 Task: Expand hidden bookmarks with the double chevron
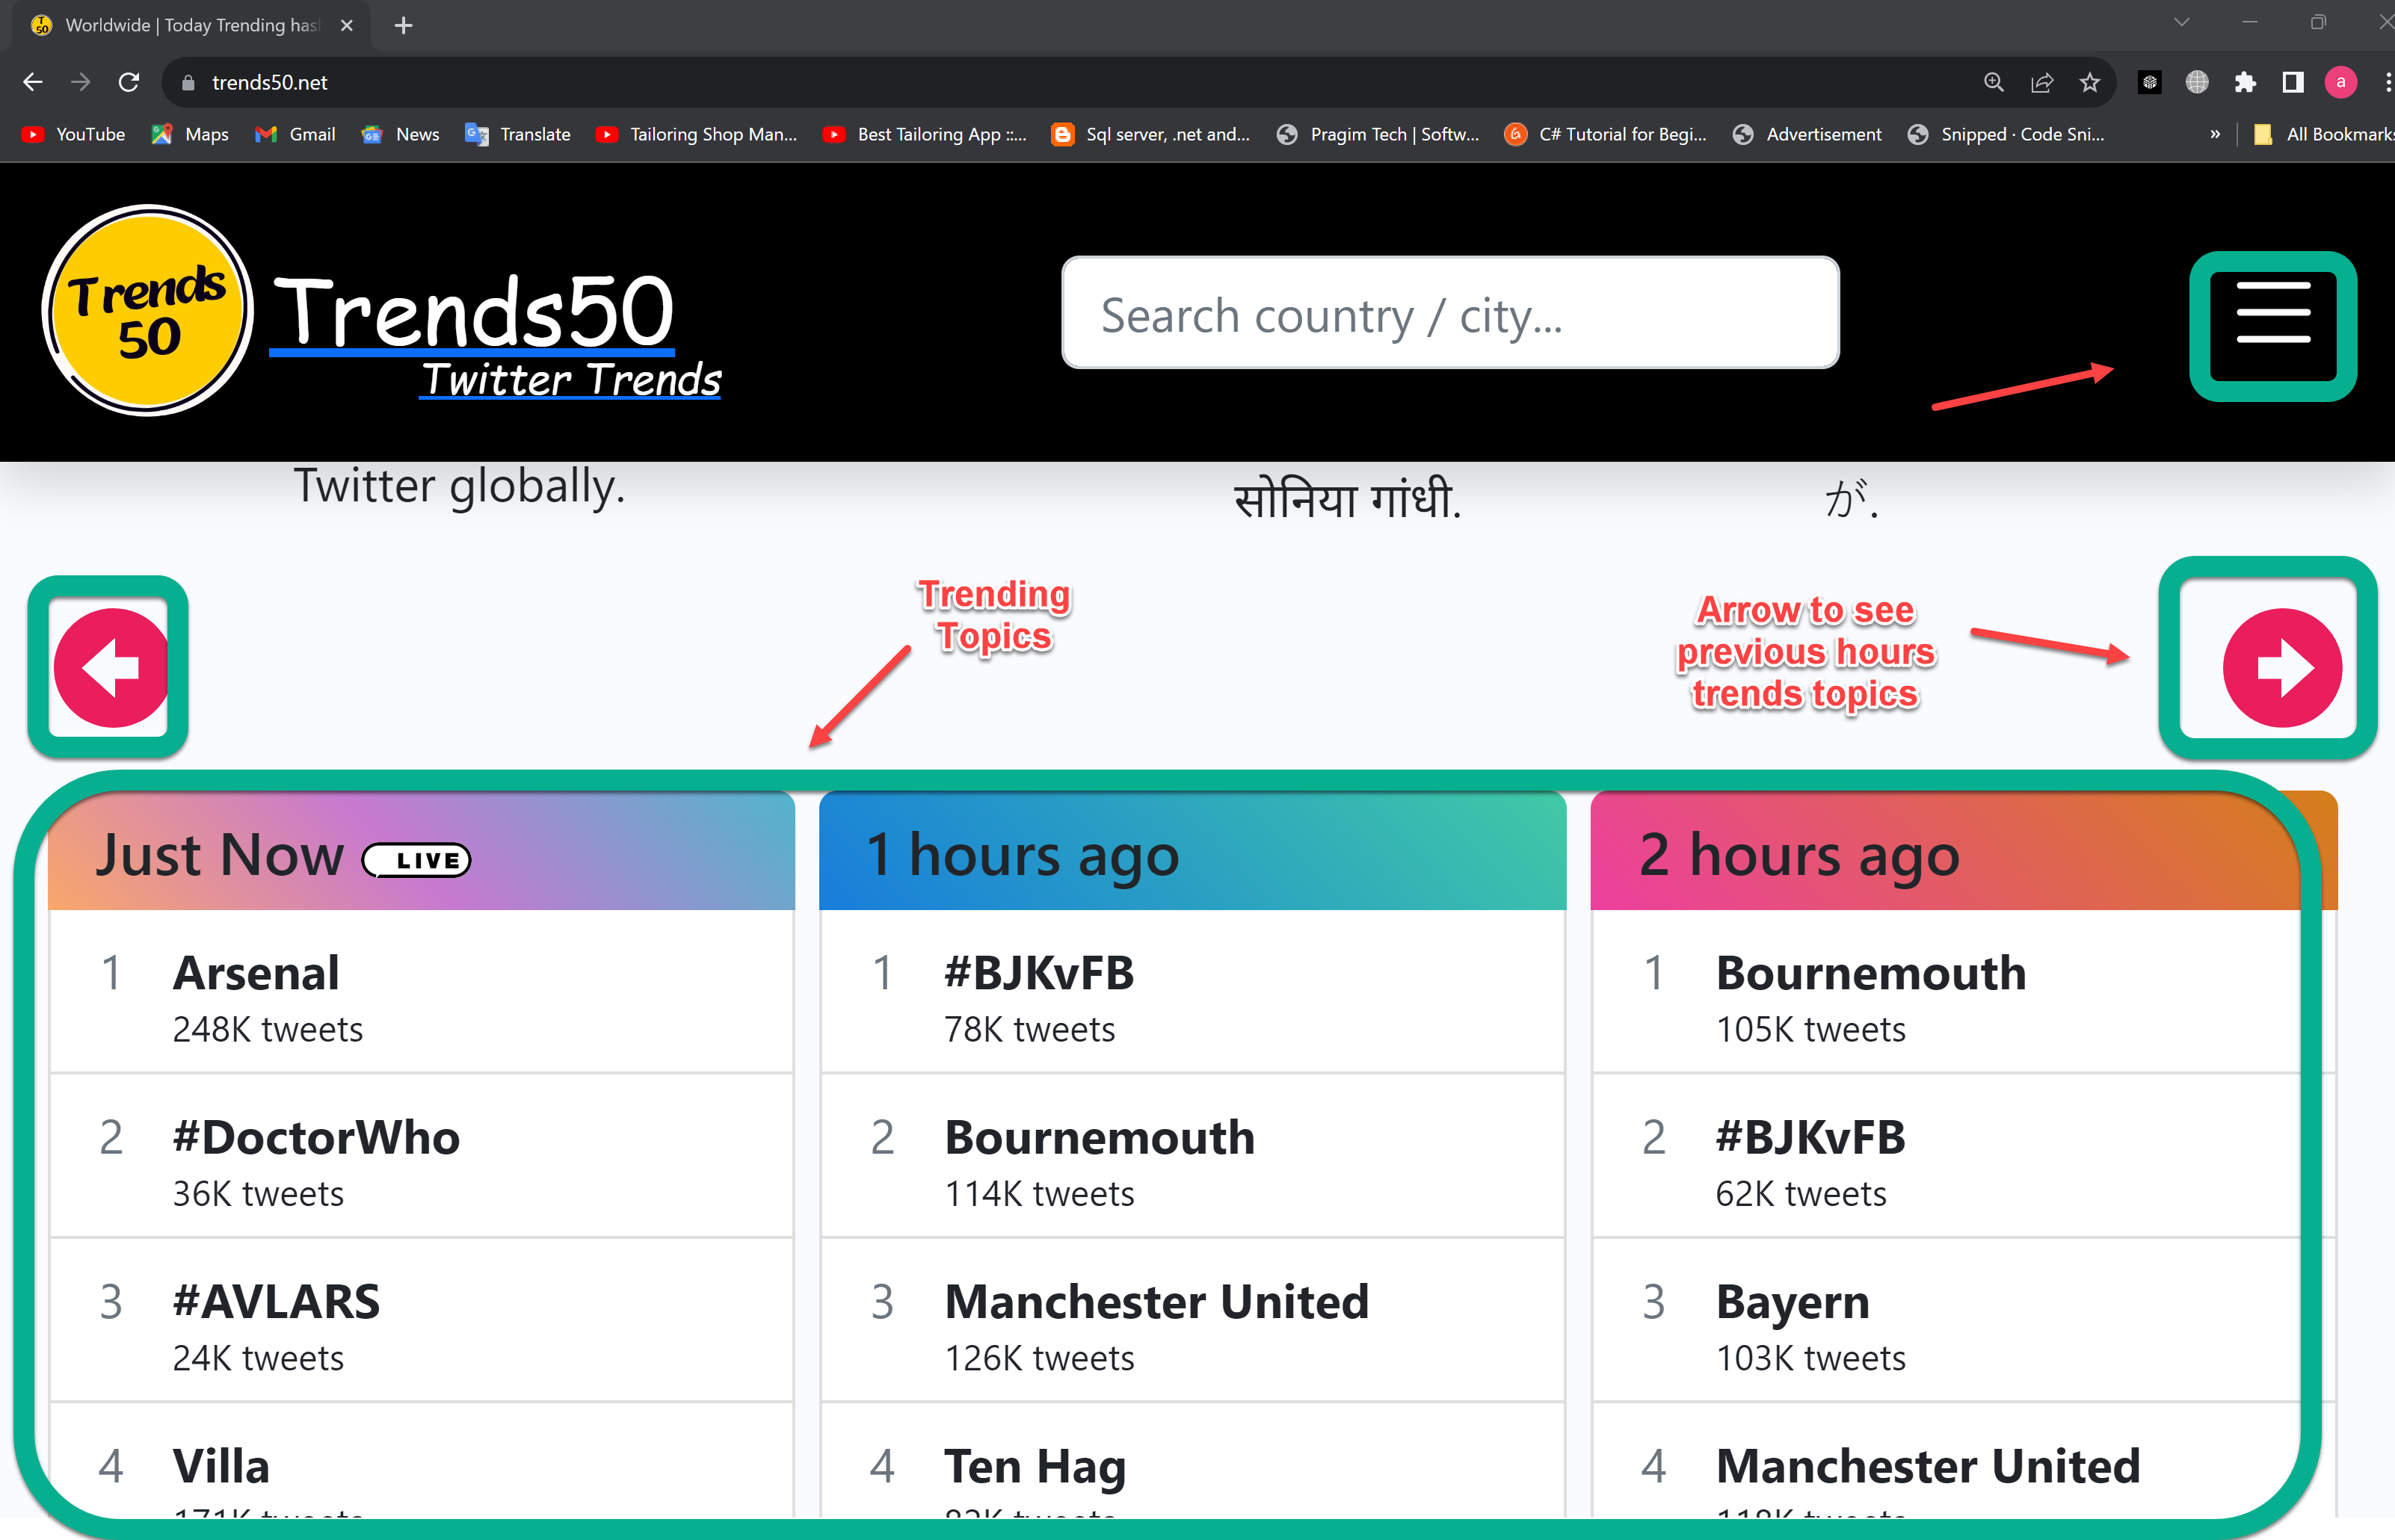(2215, 134)
